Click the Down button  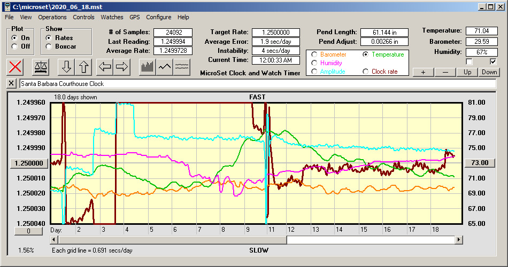489,72
